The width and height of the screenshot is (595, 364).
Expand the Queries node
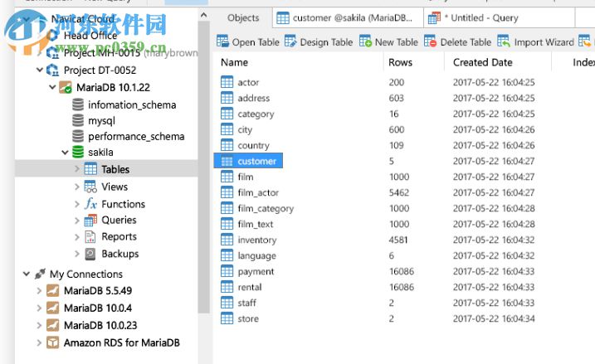coord(77,221)
